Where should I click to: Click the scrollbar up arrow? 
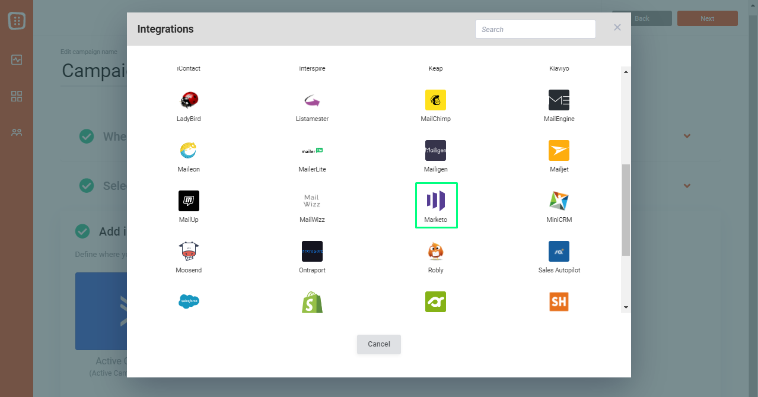pos(626,72)
